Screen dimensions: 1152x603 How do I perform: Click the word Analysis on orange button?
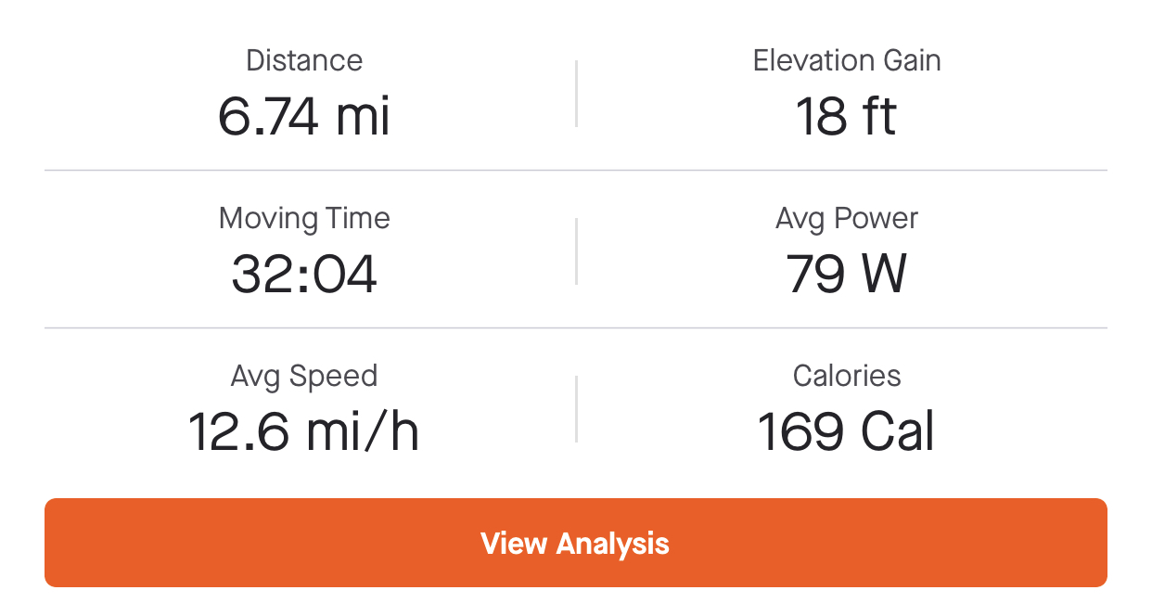click(613, 544)
